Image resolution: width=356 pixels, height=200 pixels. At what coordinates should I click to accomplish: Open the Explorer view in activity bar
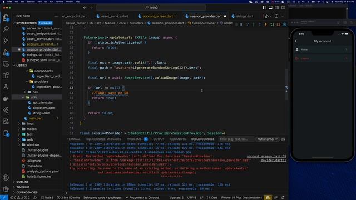tap(6, 17)
